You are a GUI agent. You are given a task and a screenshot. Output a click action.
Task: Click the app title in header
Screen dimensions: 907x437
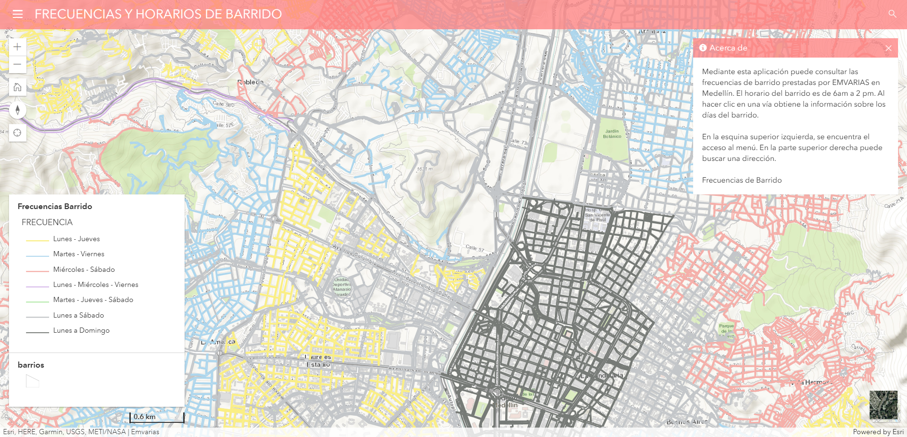[158, 14]
